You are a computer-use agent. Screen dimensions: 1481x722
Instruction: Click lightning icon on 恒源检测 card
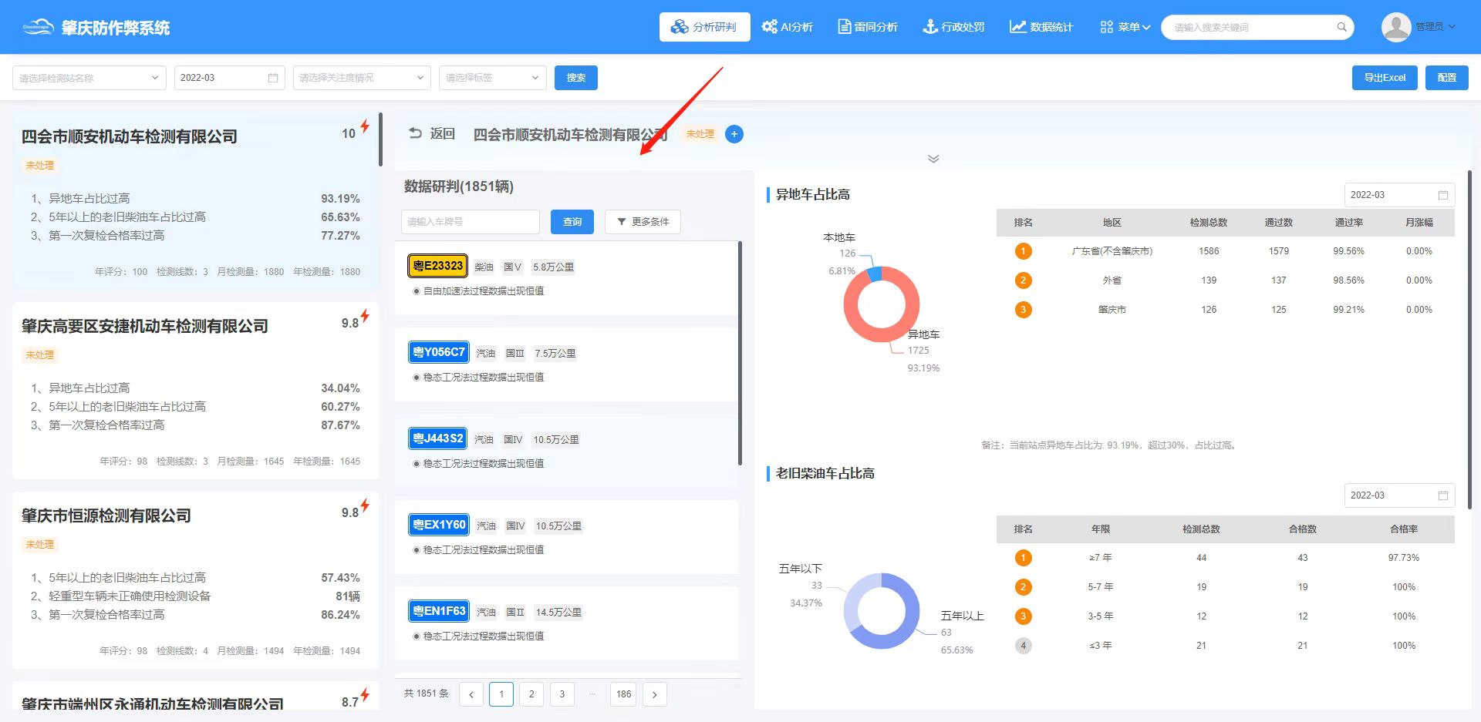pos(365,505)
